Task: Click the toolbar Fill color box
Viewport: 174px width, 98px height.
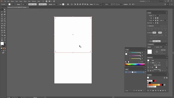Action: (2, 44)
